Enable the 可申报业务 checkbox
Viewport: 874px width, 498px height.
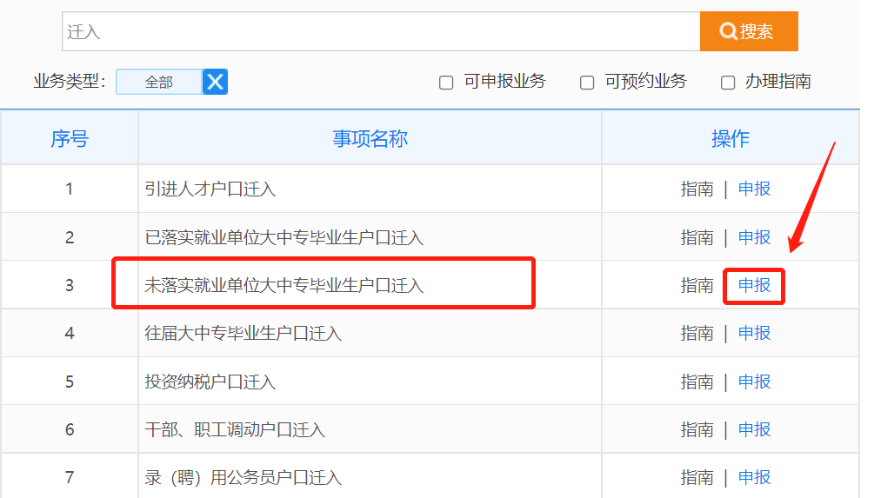(446, 83)
